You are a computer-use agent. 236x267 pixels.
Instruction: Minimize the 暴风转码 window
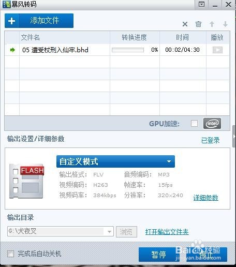(x=215, y=5)
